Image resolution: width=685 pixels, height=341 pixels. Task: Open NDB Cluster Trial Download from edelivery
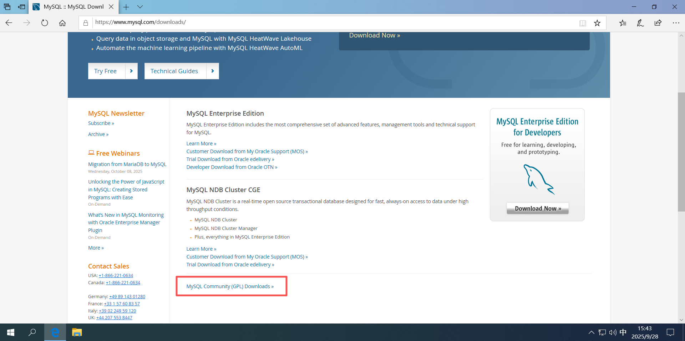230,265
